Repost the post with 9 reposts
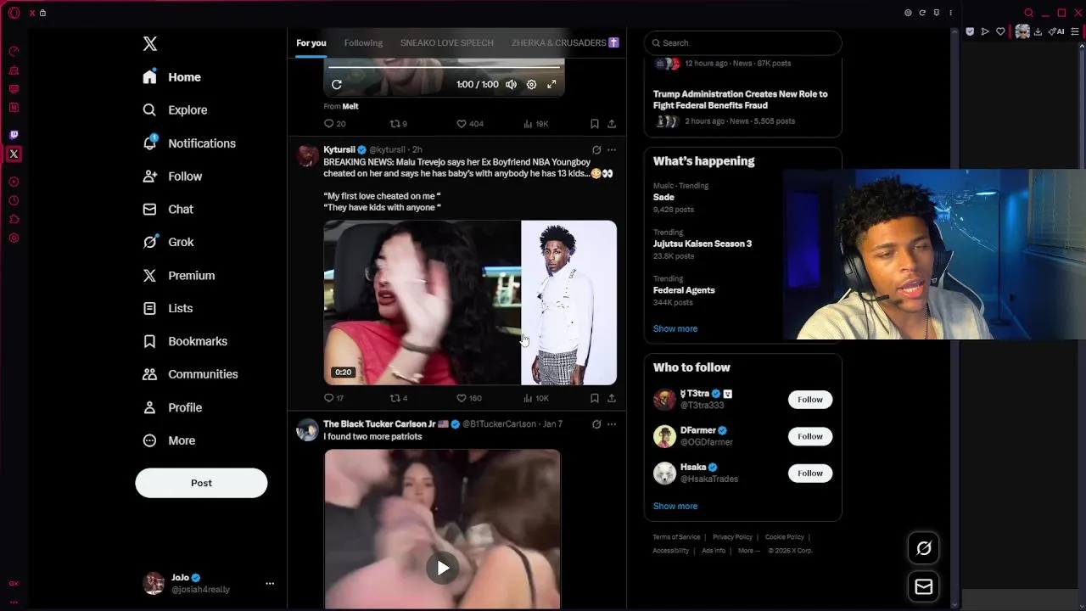 (398, 124)
